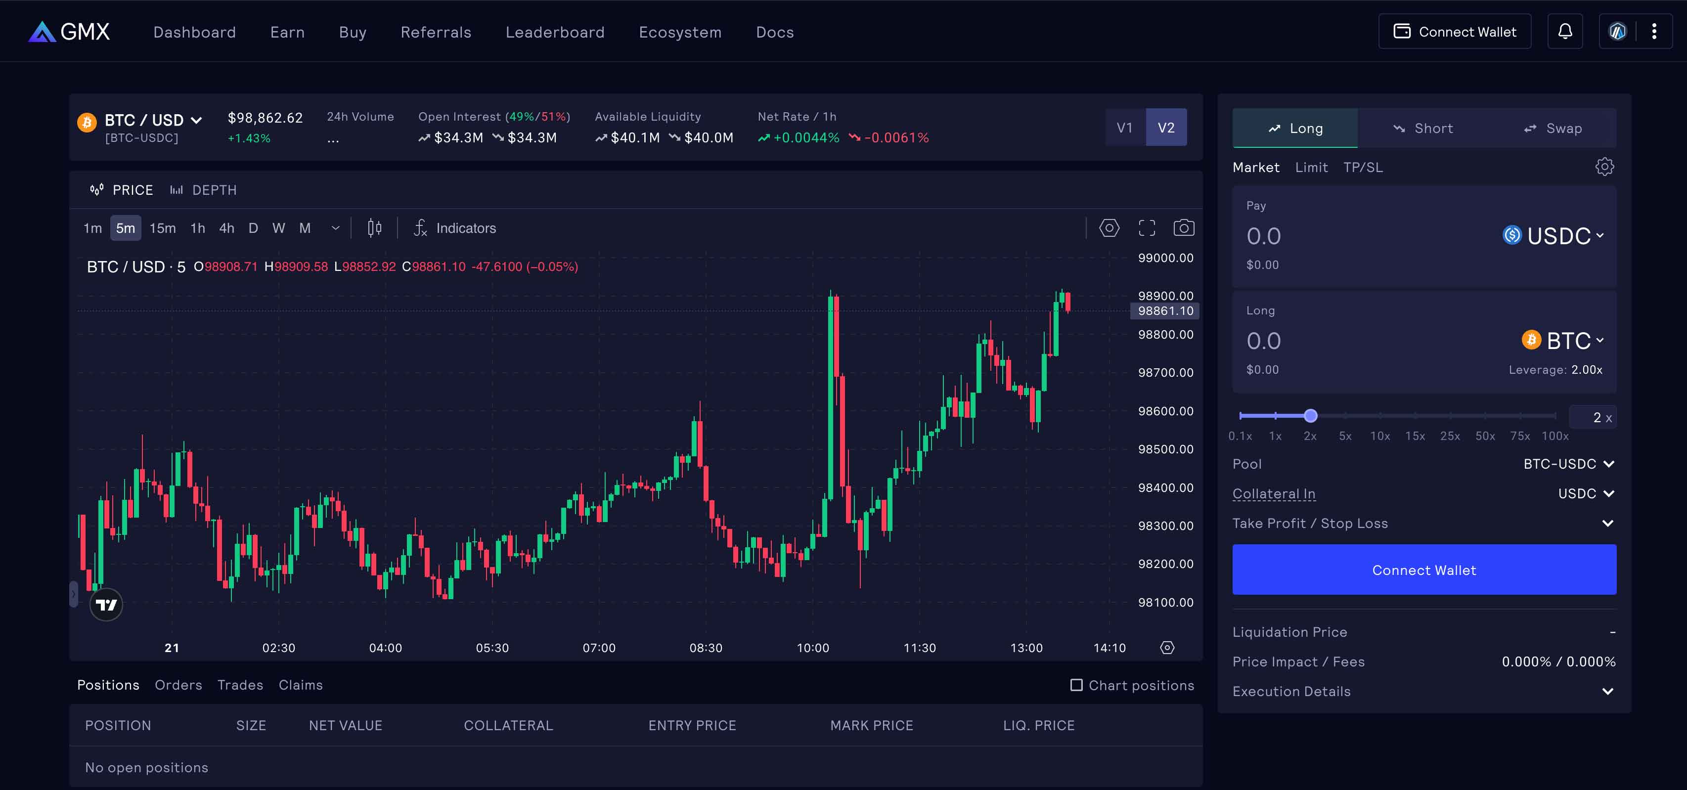Open Leaderboard page

[x=555, y=32]
